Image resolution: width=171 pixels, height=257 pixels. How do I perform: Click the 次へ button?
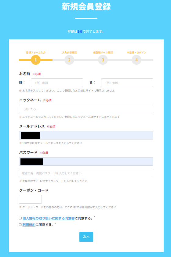[x=86, y=237]
